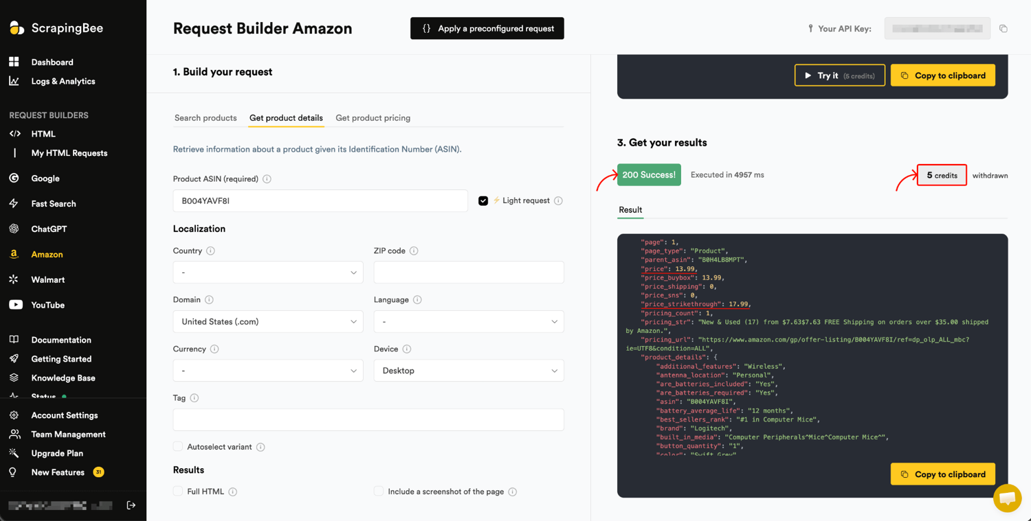The height and width of the screenshot is (521, 1031).
Task: Open My HTML Requests in sidebar
Action: (69, 153)
